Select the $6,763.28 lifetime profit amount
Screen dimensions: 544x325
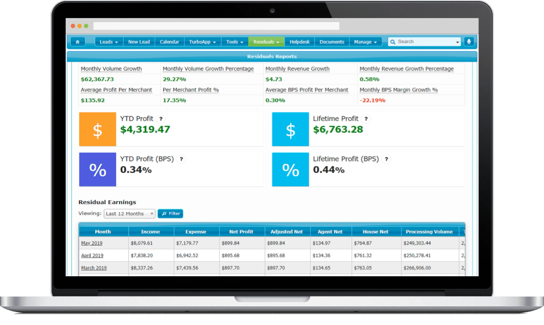tap(338, 129)
